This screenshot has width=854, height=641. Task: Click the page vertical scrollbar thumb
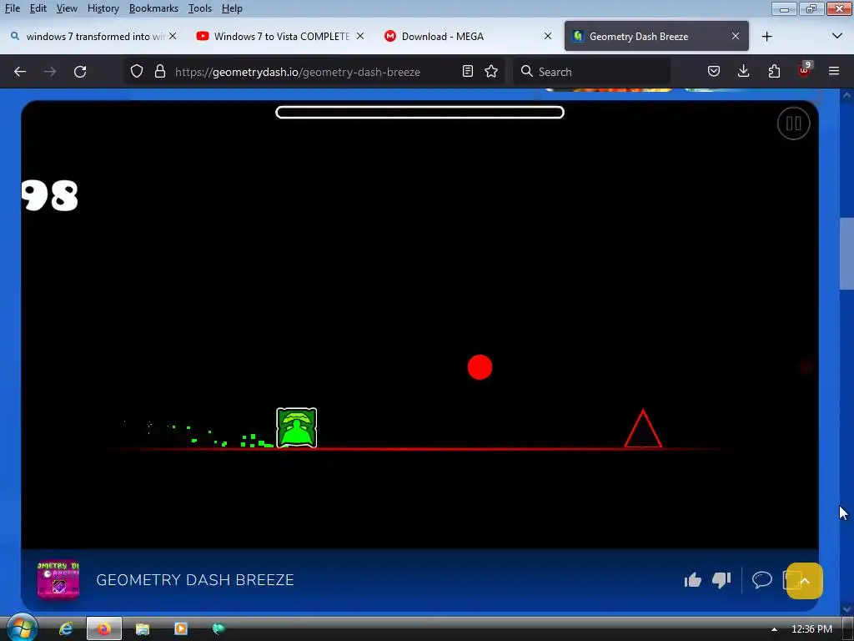(846, 254)
